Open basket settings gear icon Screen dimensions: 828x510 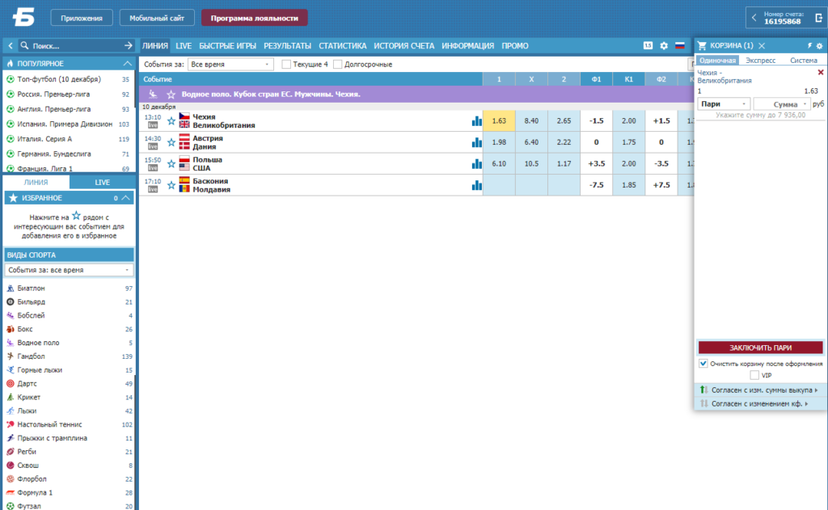pos(820,46)
